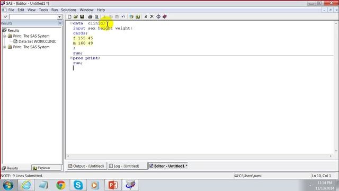Select the second Print: The SAS System item
339x191 pixels.
[x=31, y=47]
